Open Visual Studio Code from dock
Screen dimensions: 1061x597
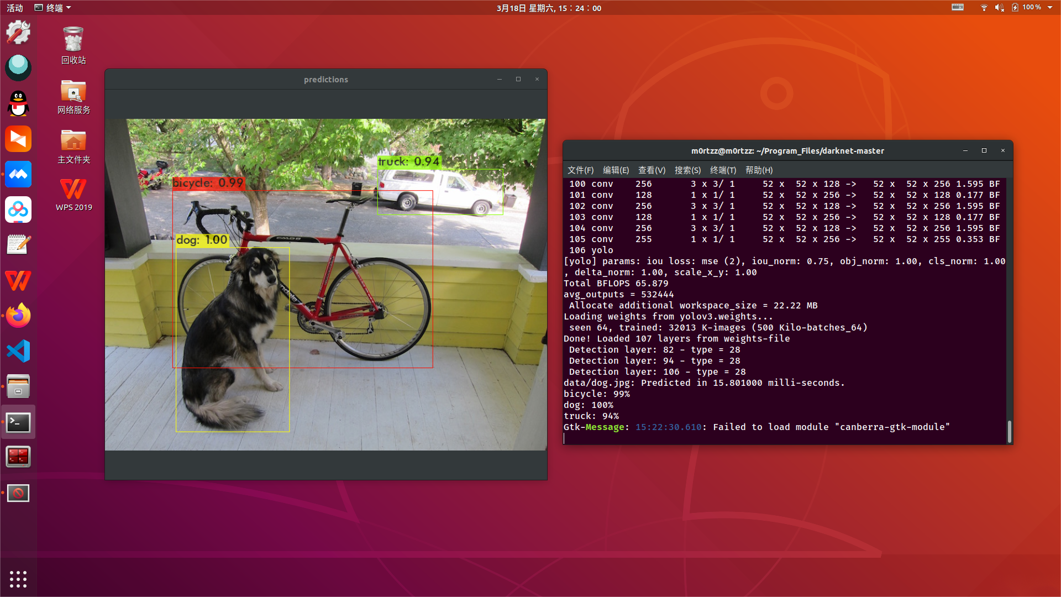(18, 351)
